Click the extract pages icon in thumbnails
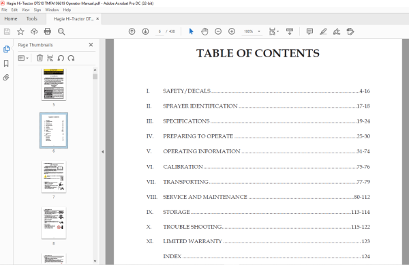Screen dimensions: 409x265 (x=50, y=58)
